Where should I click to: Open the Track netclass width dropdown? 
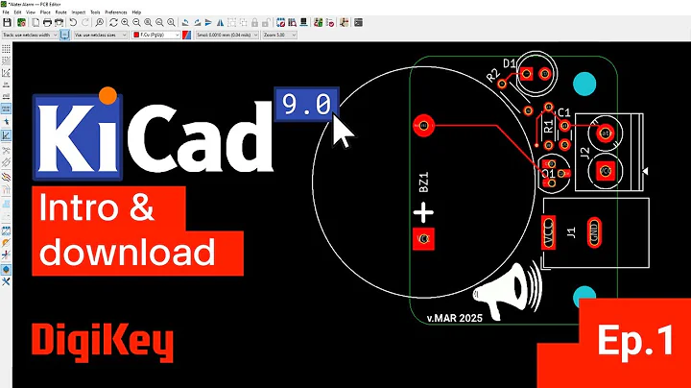[30, 35]
